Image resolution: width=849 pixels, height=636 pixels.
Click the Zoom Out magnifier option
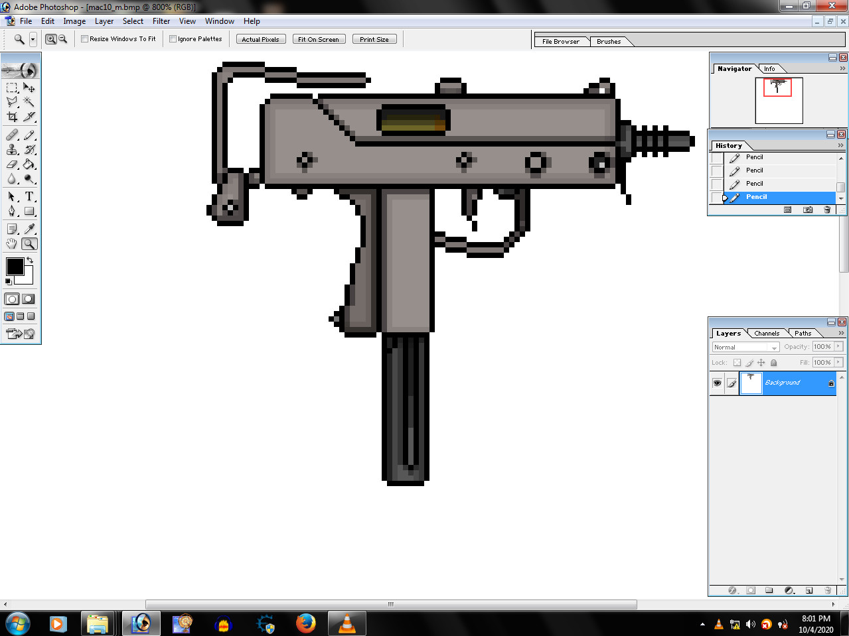pos(62,39)
